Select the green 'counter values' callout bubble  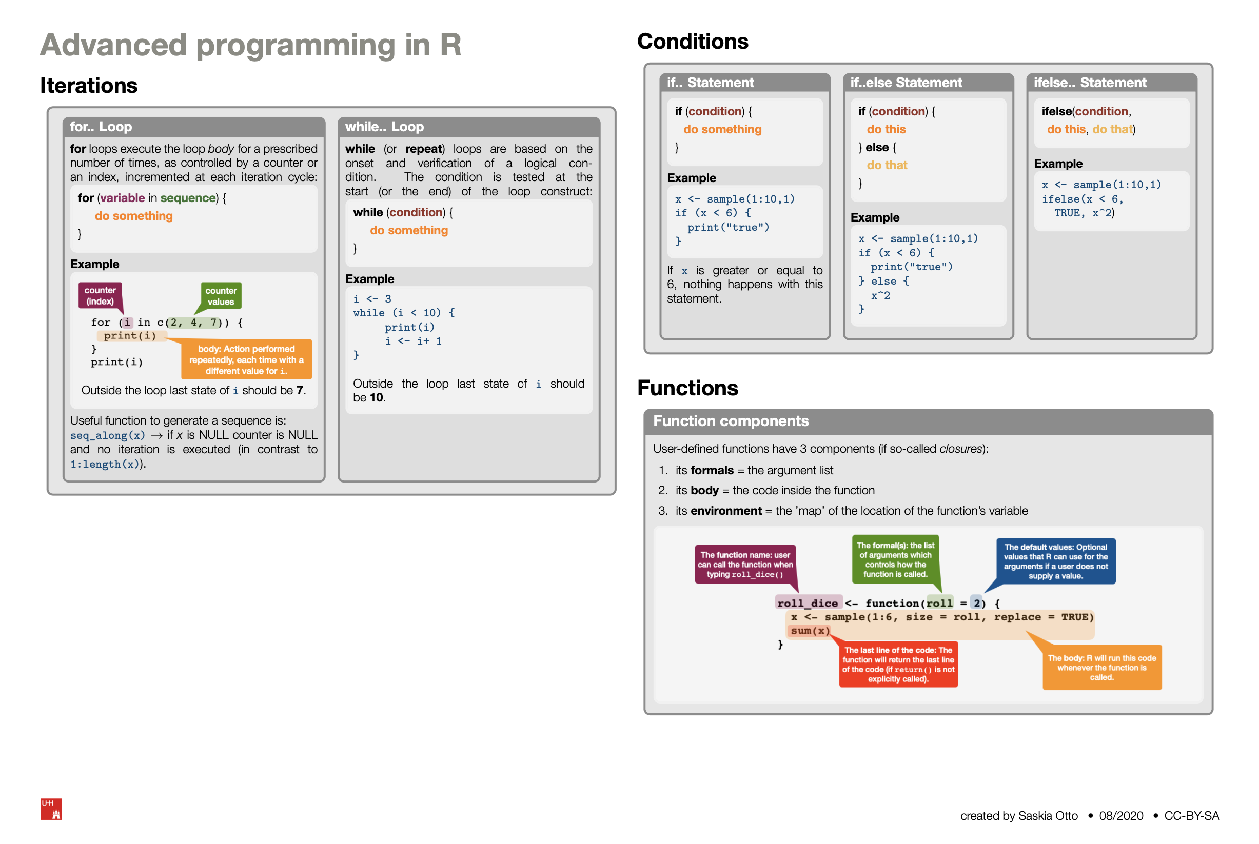click(221, 296)
